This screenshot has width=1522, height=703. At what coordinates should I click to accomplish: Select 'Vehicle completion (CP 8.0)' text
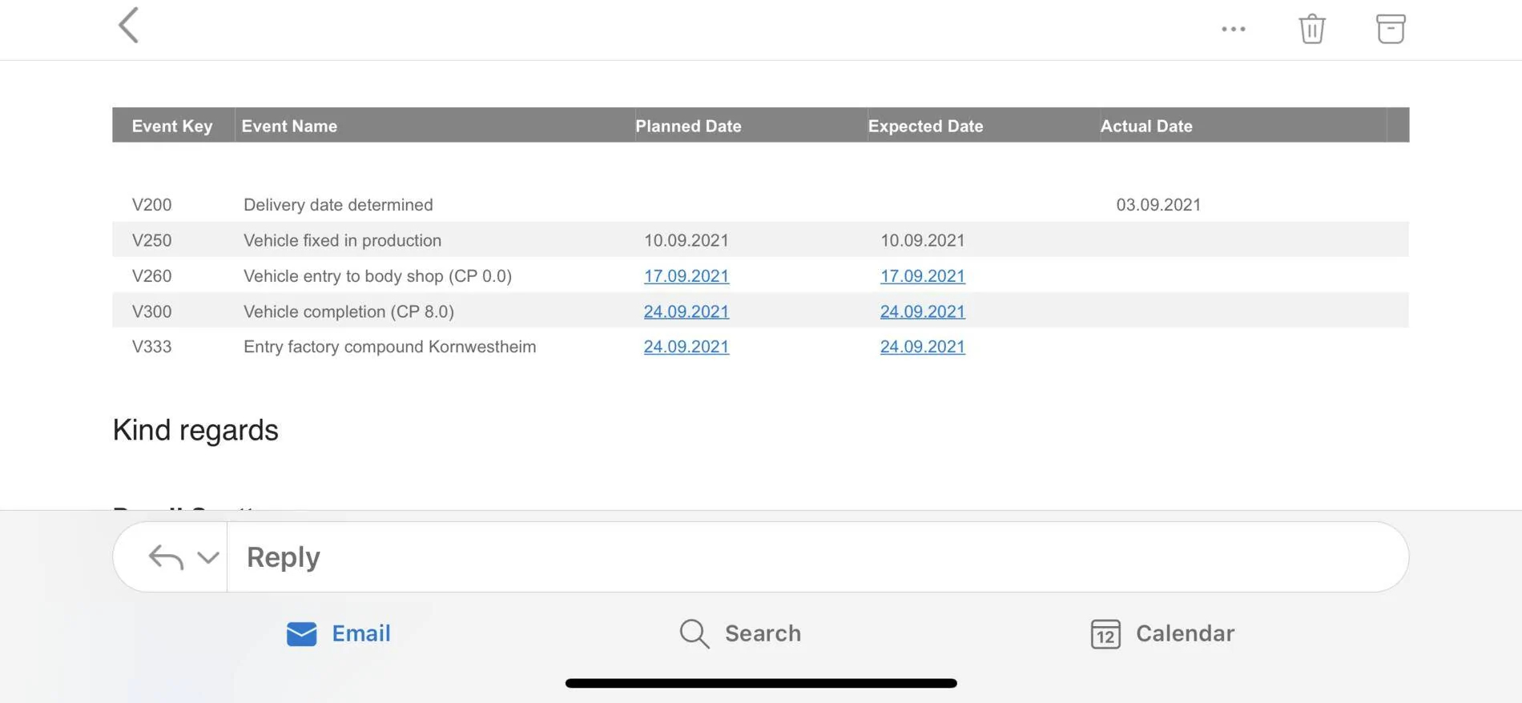click(348, 311)
